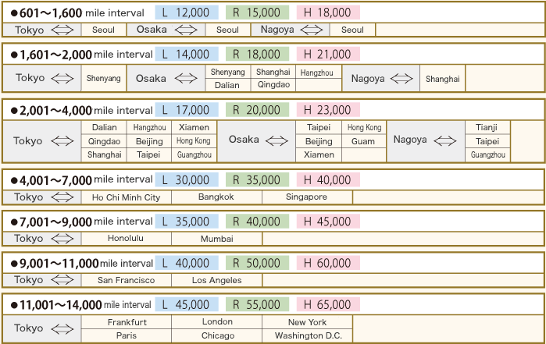Select the pink H 65,000 mileage box
Screen dimensions: 546x344
328,303
